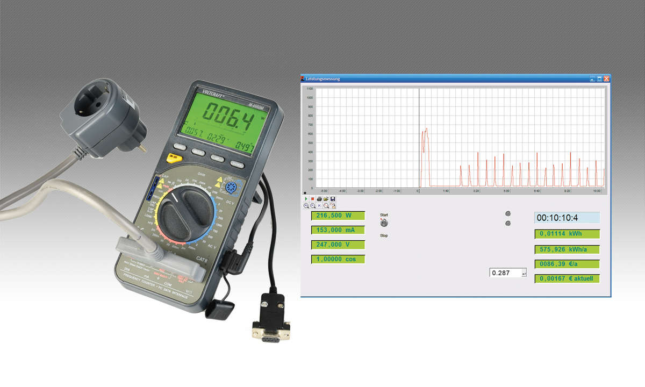Click the 00:10:10:4 elapsed time display
The width and height of the screenshot is (645, 387).
(567, 218)
